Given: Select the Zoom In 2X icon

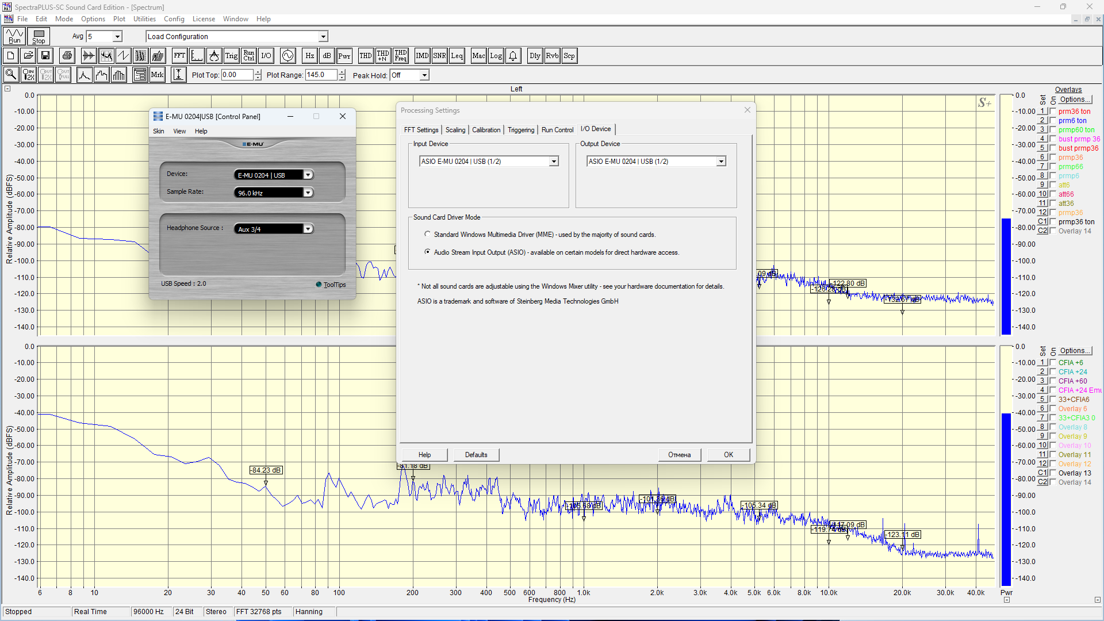Looking at the screenshot, I should [28, 75].
